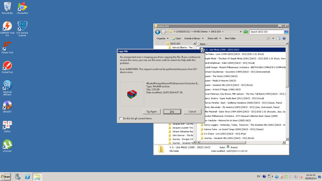
Task: Select the µTorrent desktop shortcut
Action: pyautogui.click(x=7, y=146)
